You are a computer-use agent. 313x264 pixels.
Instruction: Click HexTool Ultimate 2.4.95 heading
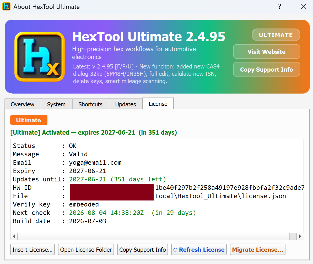tap(149, 37)
